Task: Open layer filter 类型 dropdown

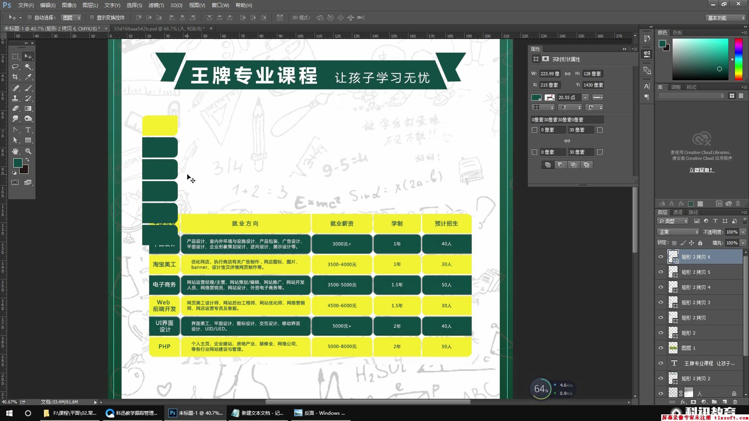Action: coord(673,221)
